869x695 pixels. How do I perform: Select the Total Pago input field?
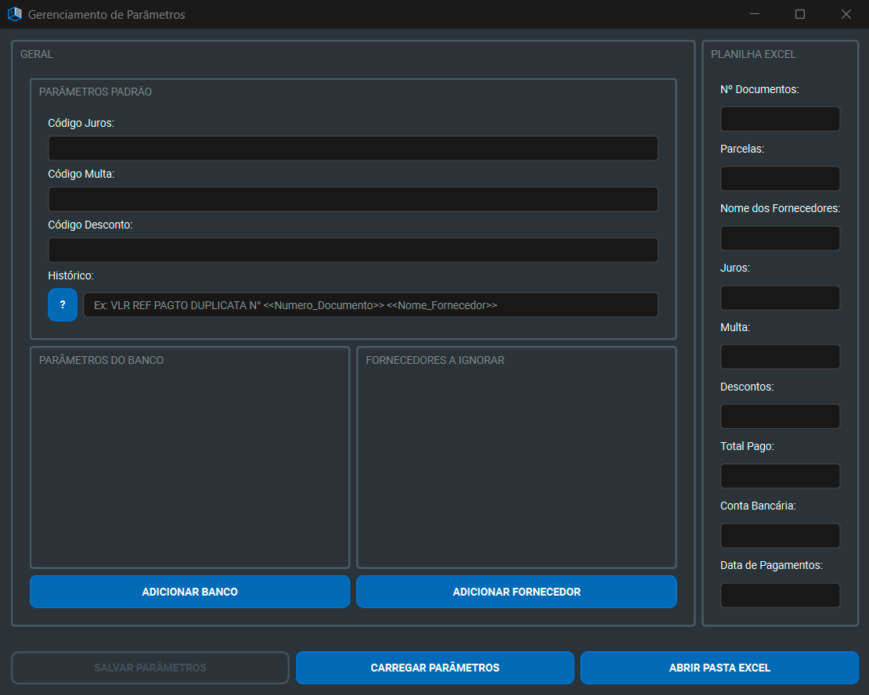[780, 476]
